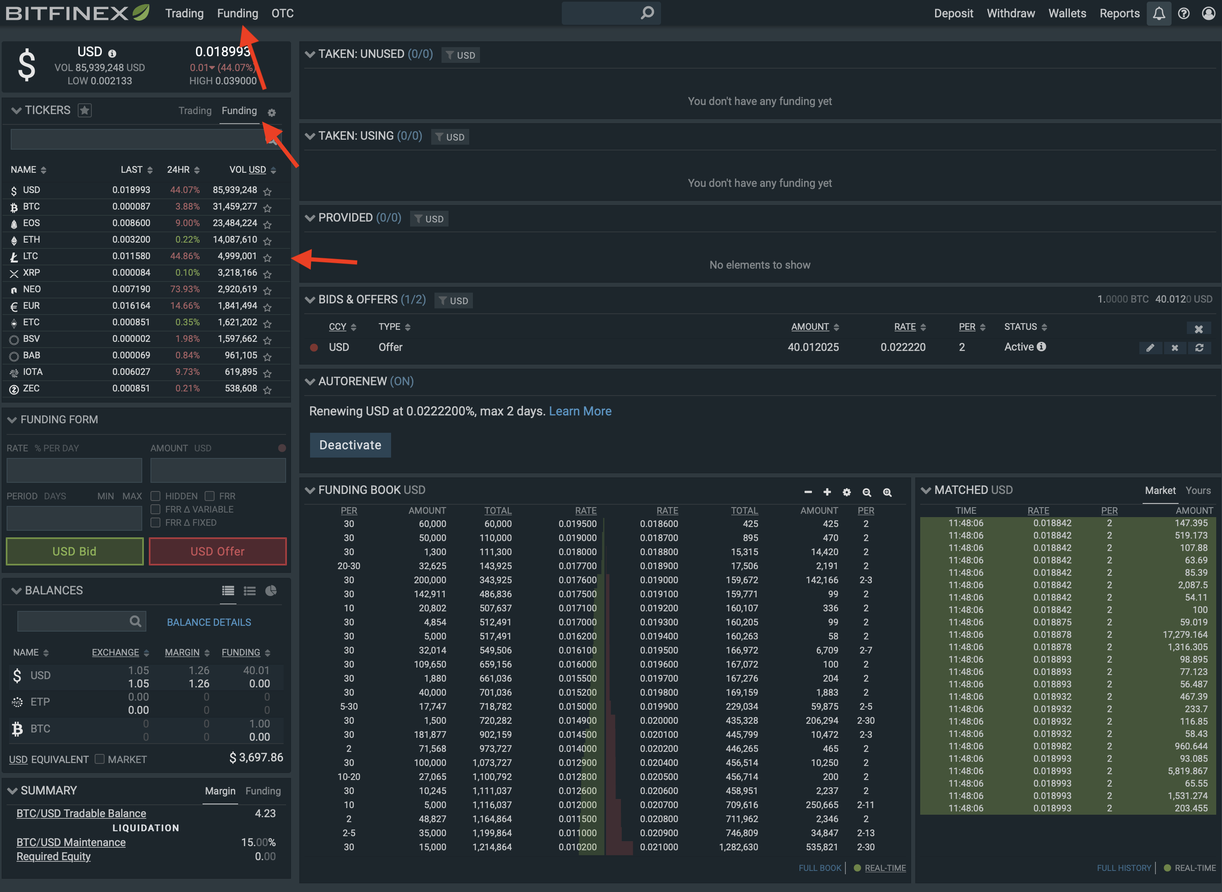Click the USD Bid button

[74, 551]
